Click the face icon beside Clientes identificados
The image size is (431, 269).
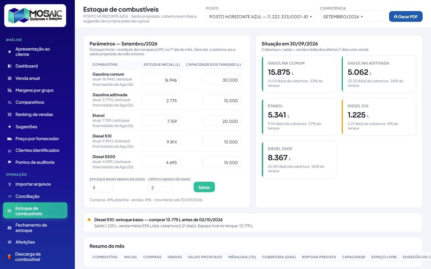[9, 151]
